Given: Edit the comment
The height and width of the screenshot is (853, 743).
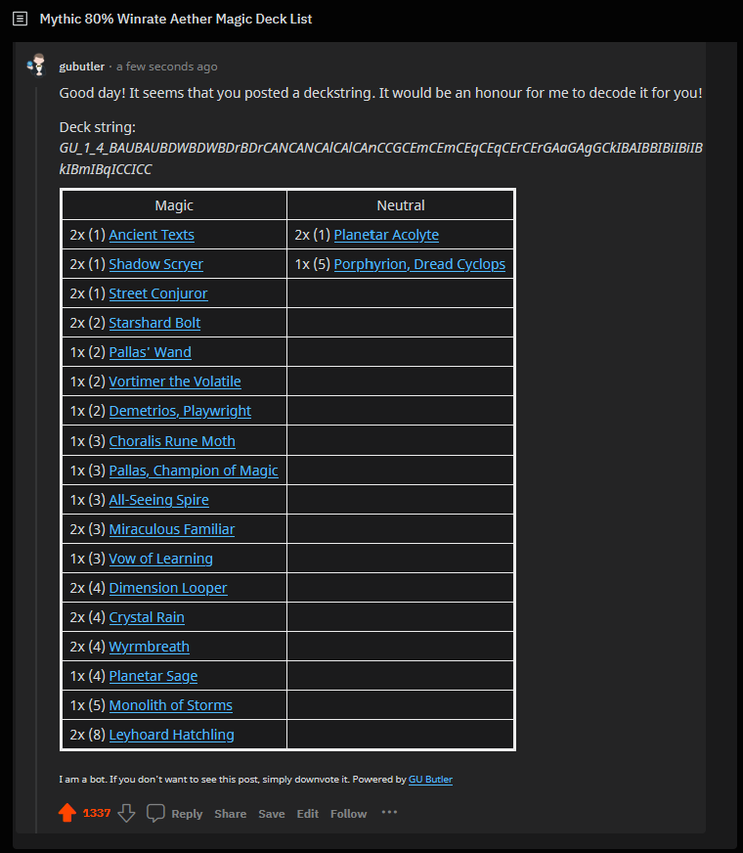Looking at the screenshot, I should tap(308, 814).
